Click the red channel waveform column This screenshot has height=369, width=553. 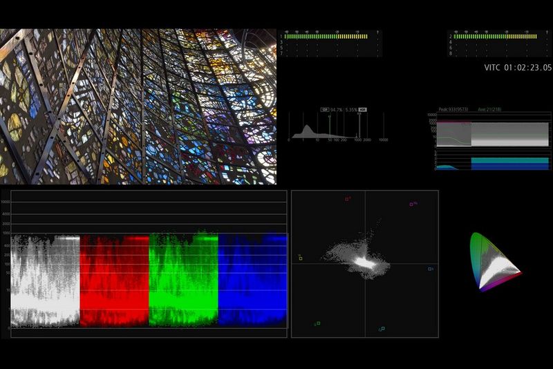coord(115,280)
